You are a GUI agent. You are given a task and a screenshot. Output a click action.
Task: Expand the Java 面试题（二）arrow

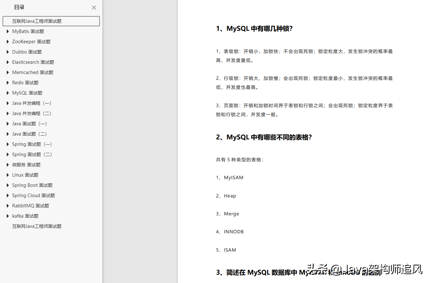tap(8, 134)
